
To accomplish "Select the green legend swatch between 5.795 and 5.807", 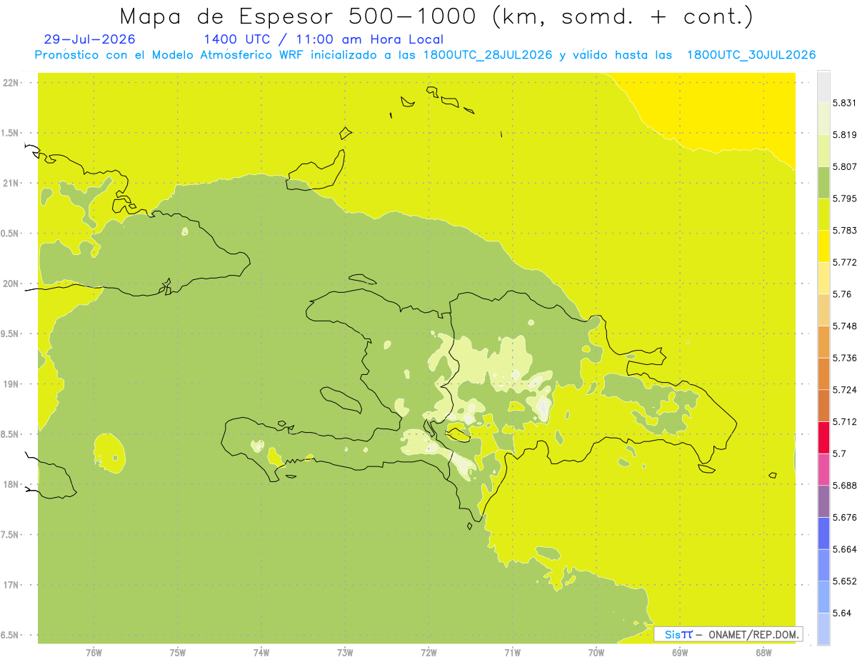I will point(823,183).
